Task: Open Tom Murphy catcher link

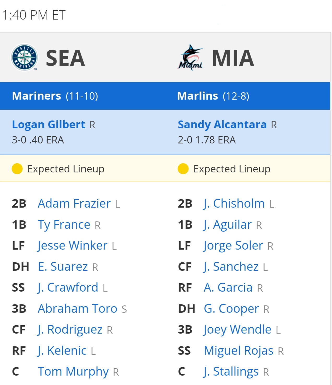Action: (x=73, y=371)
